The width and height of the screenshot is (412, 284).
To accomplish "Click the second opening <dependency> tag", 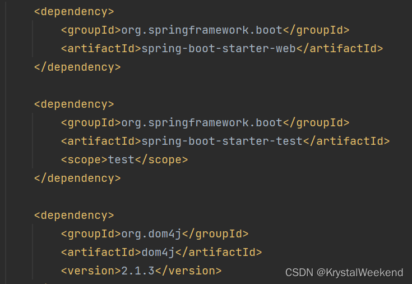I will 74,104.
